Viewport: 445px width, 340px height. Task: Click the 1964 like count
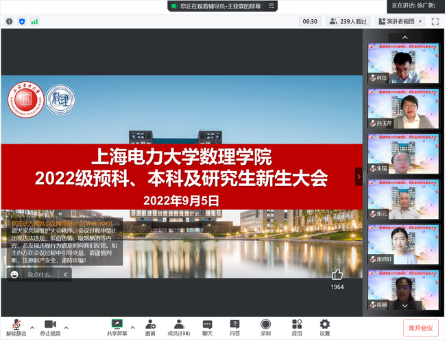(x=337, y=287)
